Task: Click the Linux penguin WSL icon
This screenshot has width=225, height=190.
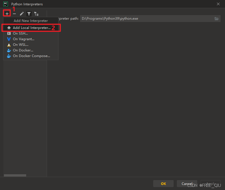Action: click(9, 45)
